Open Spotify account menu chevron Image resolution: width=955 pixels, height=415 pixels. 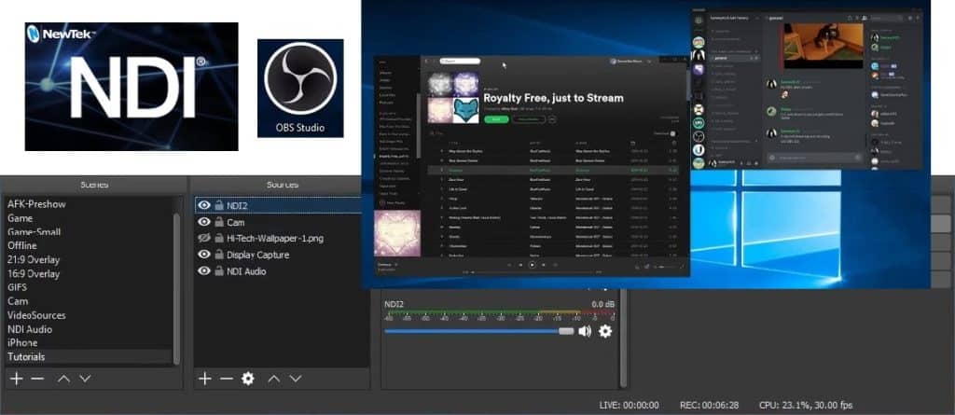click(649, 61)
